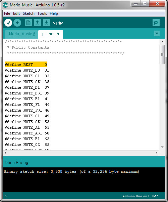Click horizontal scrollbar left arrow
Screen dimensions: 168x202
point(5,153)
